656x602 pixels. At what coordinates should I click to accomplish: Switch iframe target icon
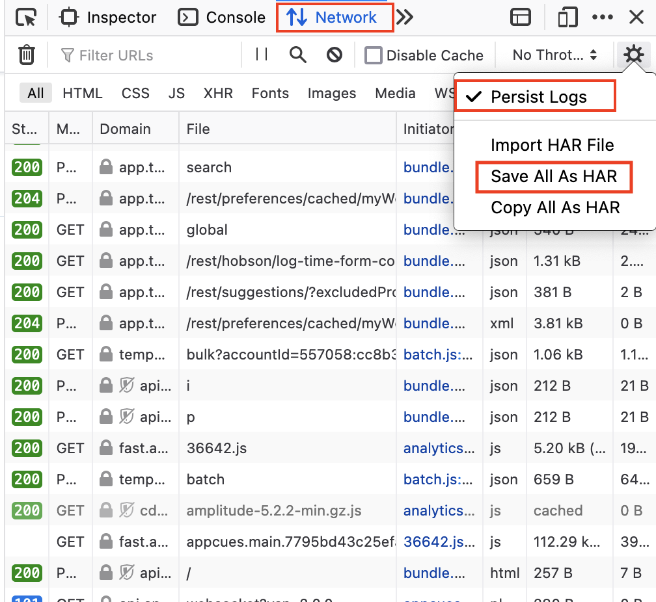[x=521, y=18]
